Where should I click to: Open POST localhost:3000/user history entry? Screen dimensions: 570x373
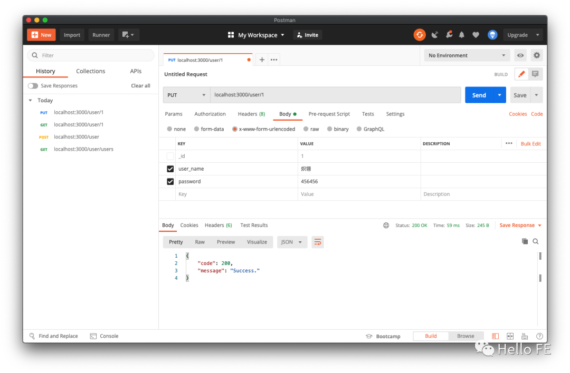(77, 137)
